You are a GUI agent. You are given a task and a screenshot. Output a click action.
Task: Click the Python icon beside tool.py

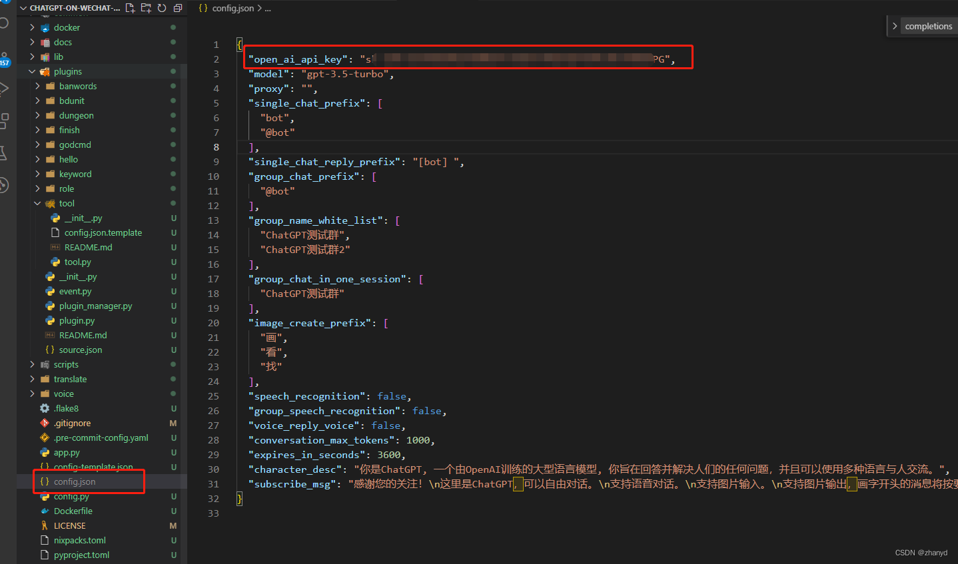coord(56,262)
